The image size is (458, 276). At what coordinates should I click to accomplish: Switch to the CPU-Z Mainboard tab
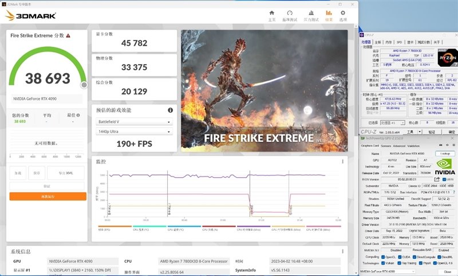[x=378, y=42]
